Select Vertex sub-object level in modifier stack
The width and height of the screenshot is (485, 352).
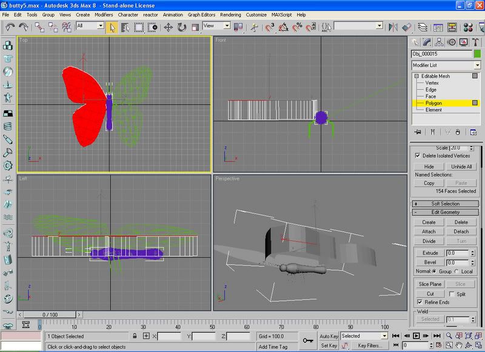432,82
